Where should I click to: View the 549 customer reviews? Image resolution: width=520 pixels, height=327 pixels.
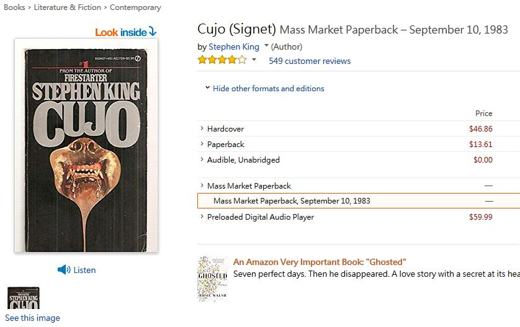coord(310,61)
